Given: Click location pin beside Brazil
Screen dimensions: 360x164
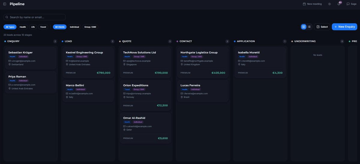Looking at the screenshot, I should click(x=182, y=97).
